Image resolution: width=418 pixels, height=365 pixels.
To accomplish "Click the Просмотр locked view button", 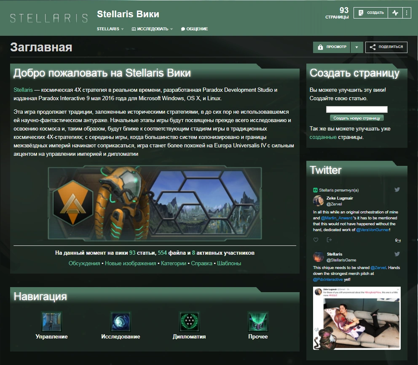I will click(332, 47).
